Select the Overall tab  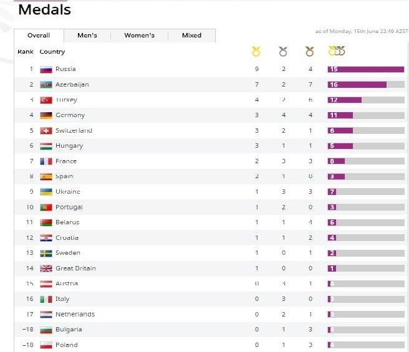coord(39,36)
